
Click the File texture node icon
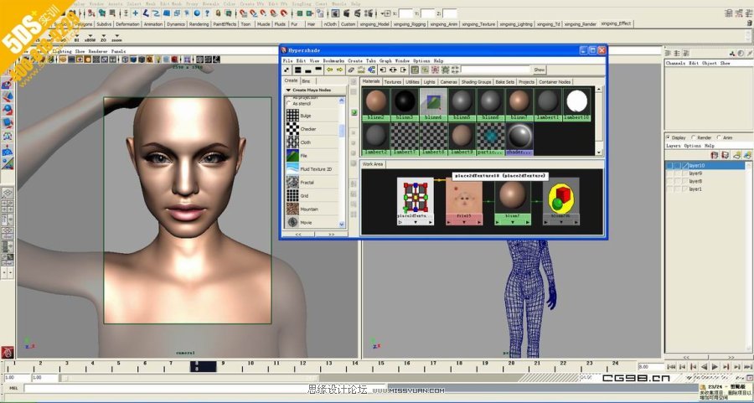[x=292, y=155]
